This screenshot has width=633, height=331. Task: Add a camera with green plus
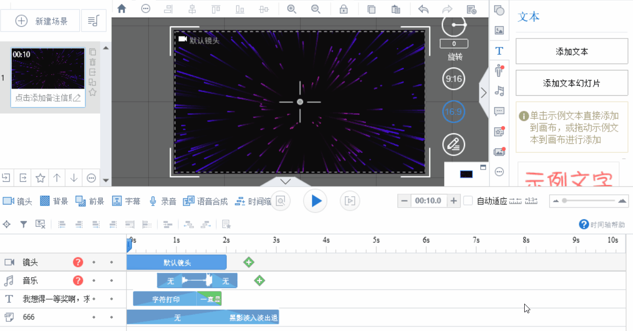(248, 262)
